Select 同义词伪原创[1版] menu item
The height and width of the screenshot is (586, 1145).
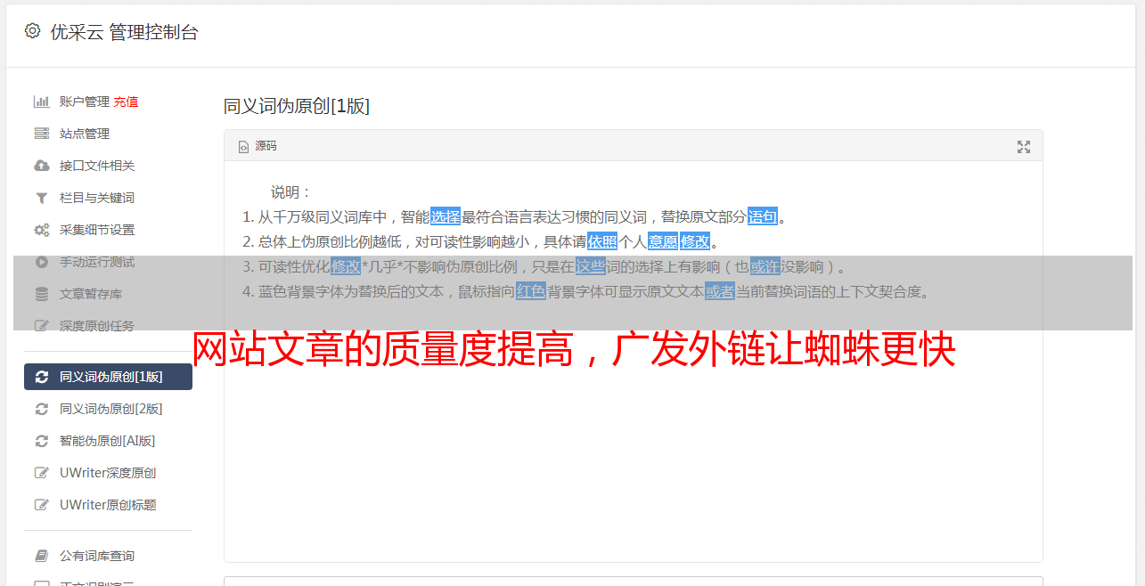click(x=108, y=377)
